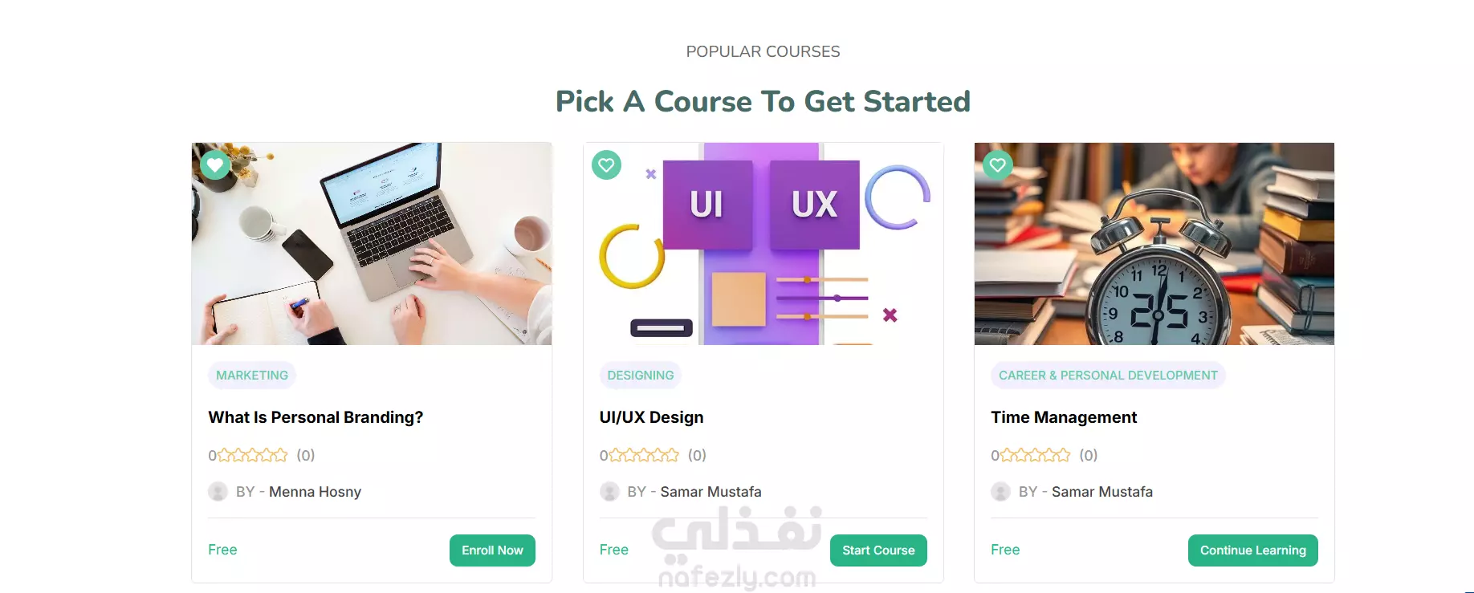Click star rating on Personal Branding course
The image size is (1474, 593).
(x=252, y=455)
